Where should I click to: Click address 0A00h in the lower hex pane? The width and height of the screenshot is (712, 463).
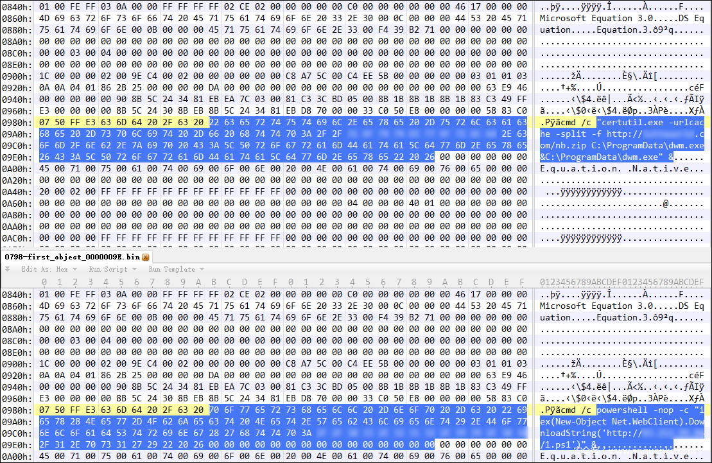(17, 456)
